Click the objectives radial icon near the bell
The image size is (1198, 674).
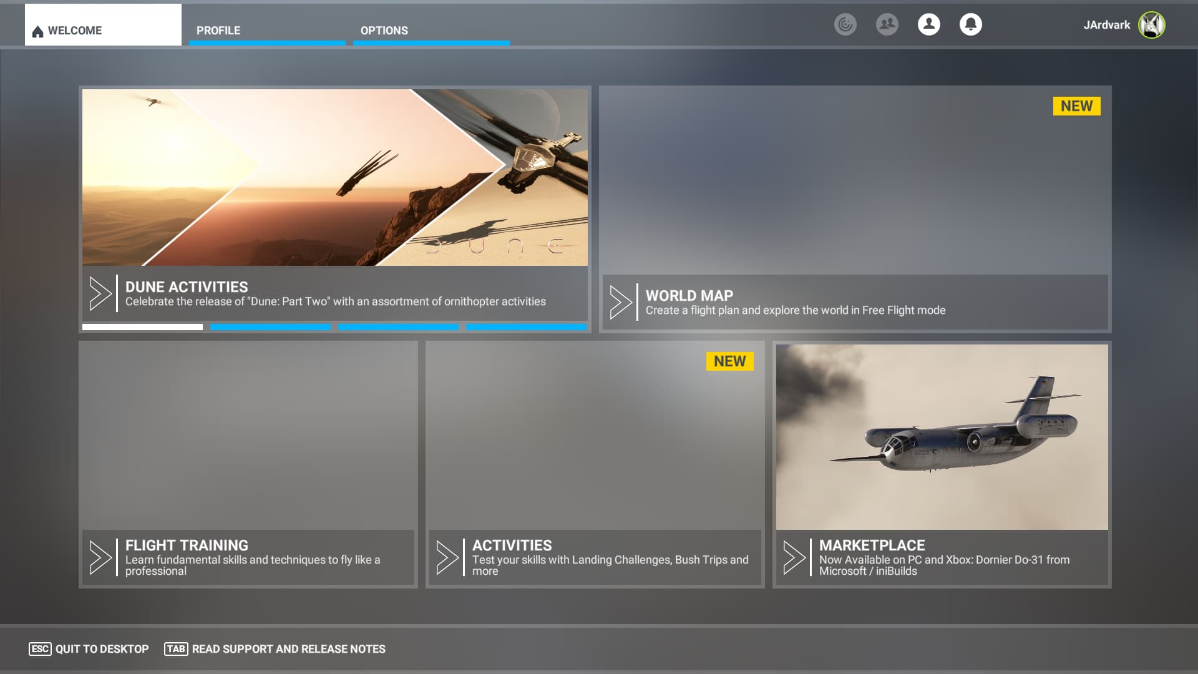coord(845,24)
